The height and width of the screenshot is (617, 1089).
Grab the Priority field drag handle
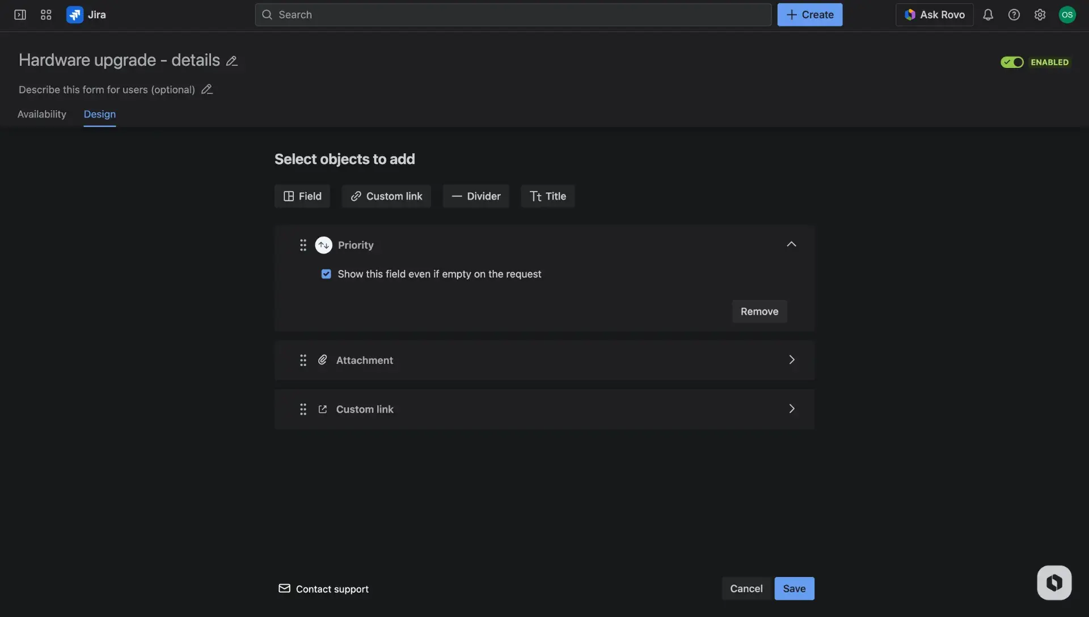coord(303,245)
